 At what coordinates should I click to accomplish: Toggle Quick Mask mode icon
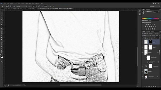(x=2, y=59)
